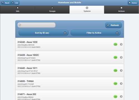Click the Up status badge for Asus 1030
139x100 pixels.
(115, 44)
